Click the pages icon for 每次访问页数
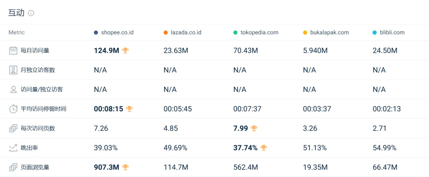 point(14,128)
